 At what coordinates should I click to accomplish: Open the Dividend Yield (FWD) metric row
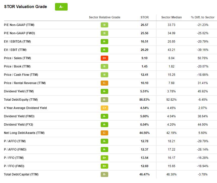tap(19, 116)
